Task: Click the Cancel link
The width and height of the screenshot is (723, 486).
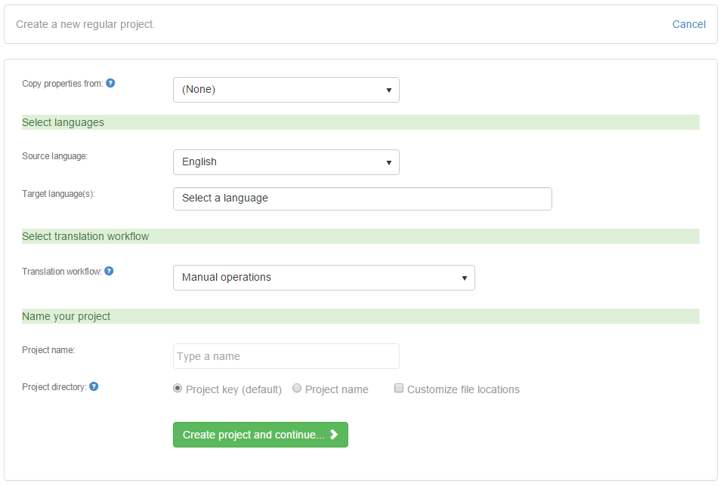Action: coord(688,24)
